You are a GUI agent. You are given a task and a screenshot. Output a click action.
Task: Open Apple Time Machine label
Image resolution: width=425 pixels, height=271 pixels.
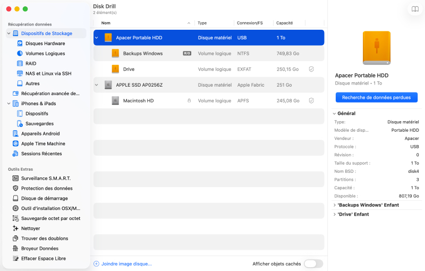click(x=44, y=143)
